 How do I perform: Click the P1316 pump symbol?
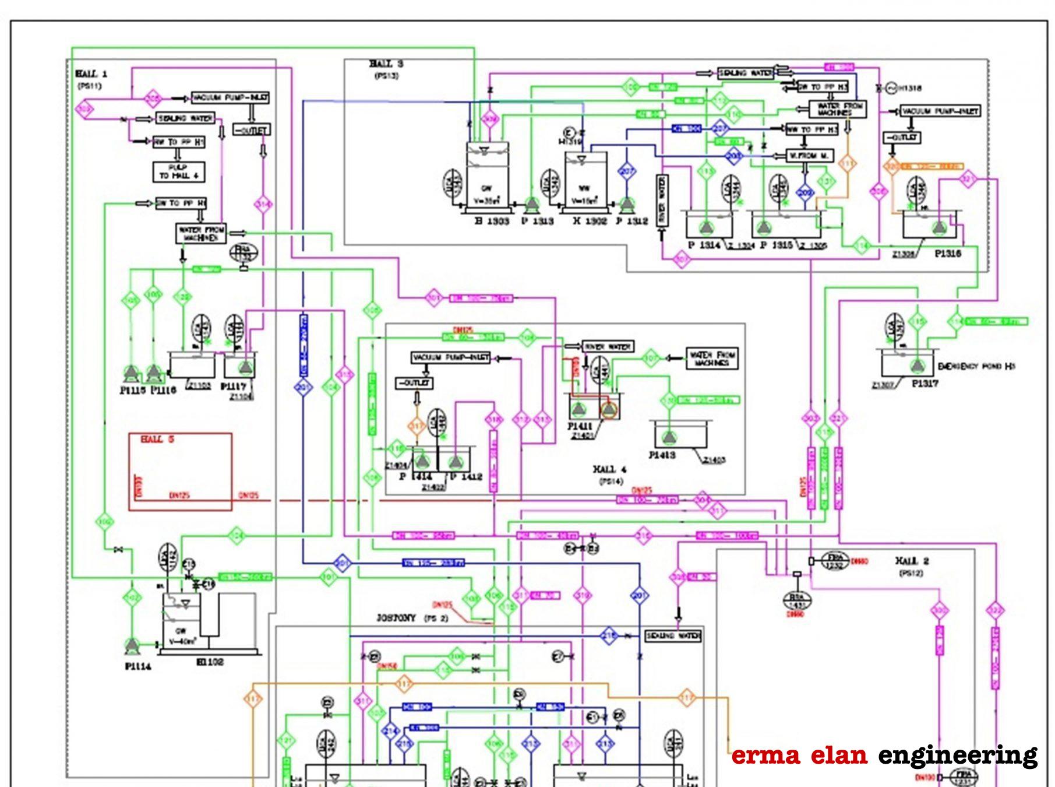(939, 228)
